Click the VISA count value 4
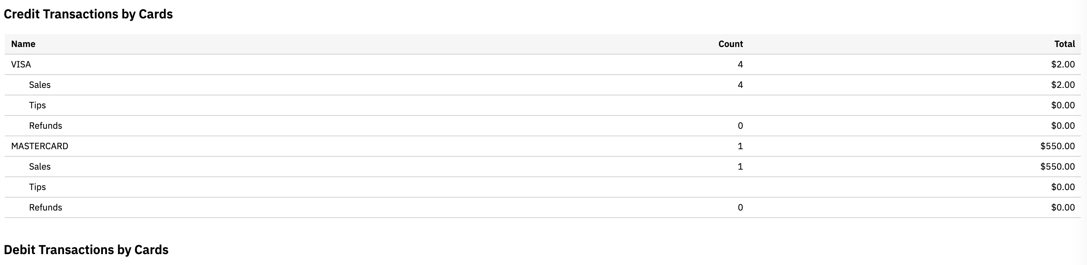Viewport: 1087px width, 265px height. click(x=740, y=64)
